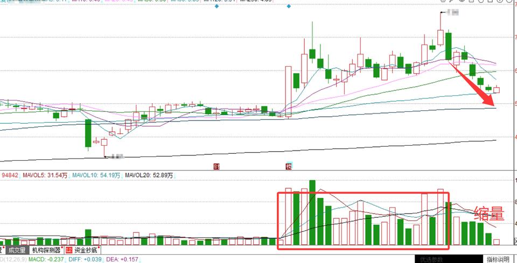Open the 资金抄底 indicator tab

tap(86, 250)
